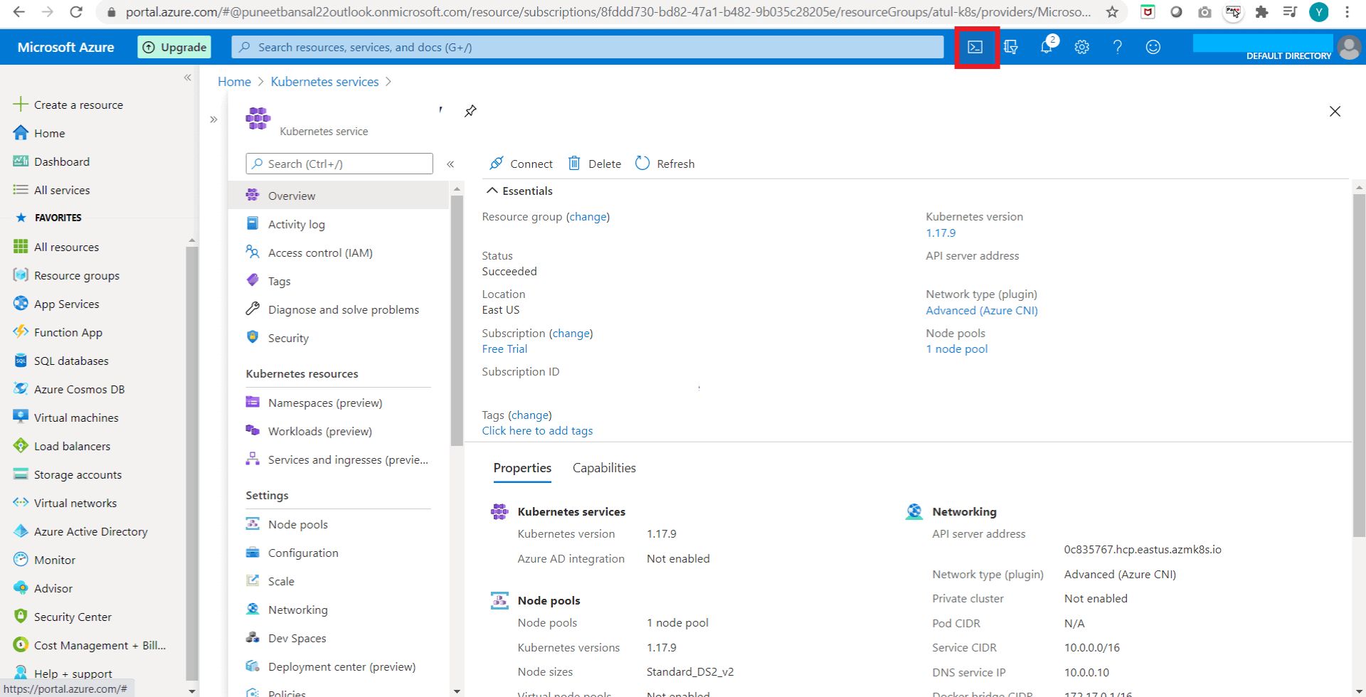Open App Services favorite
Image resolution: width=1366 pixels, height=697 pixels.
pos(56,304)
